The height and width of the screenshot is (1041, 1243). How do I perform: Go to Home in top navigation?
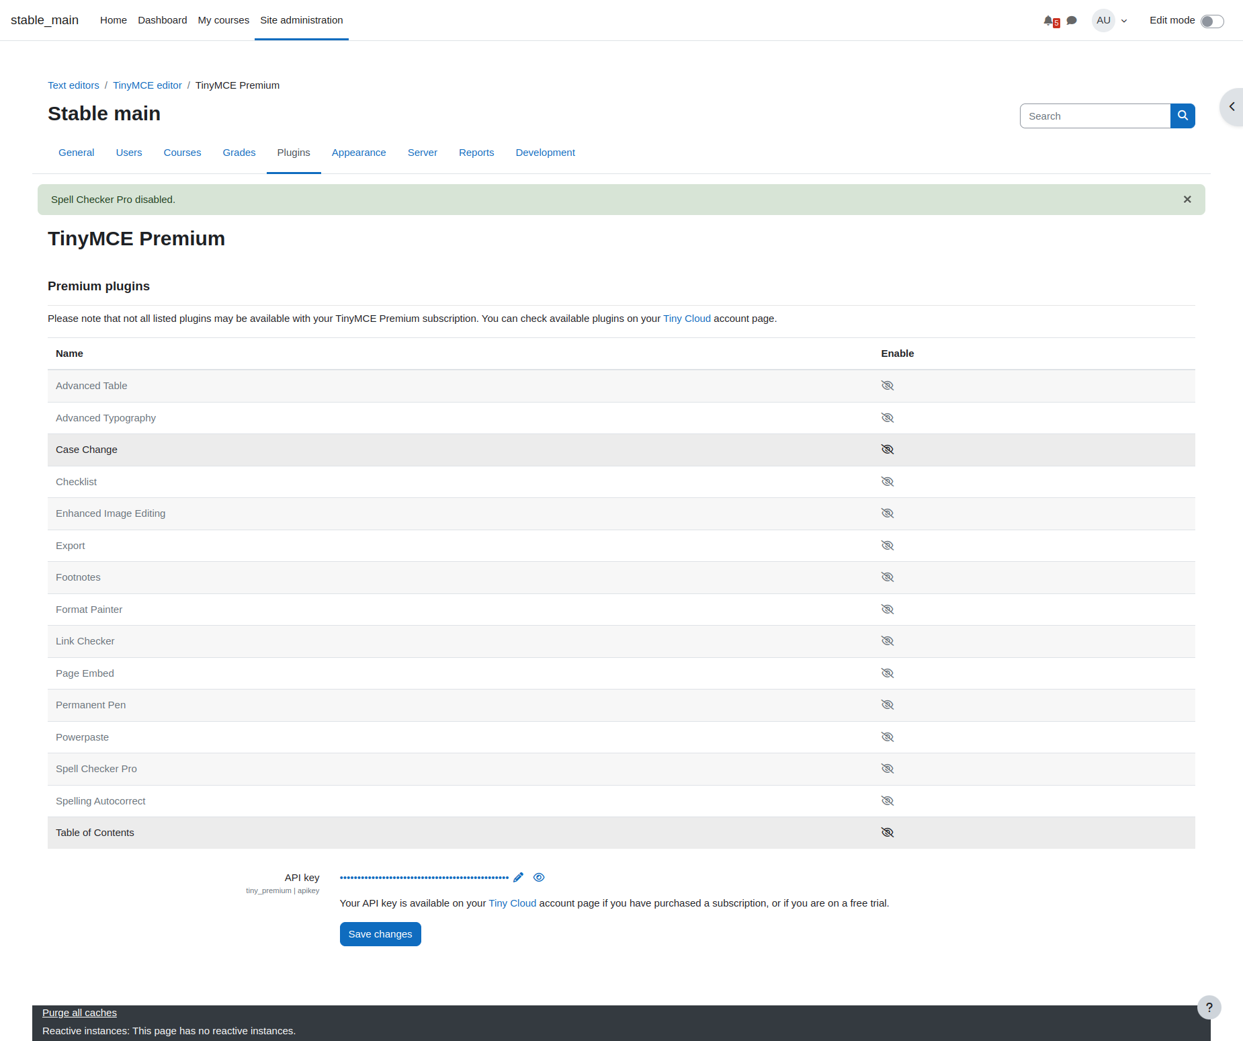tap(114, 20)
